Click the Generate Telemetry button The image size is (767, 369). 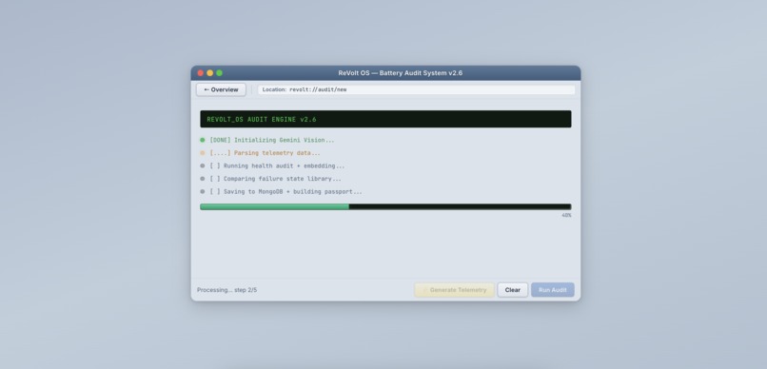(455, 290)
